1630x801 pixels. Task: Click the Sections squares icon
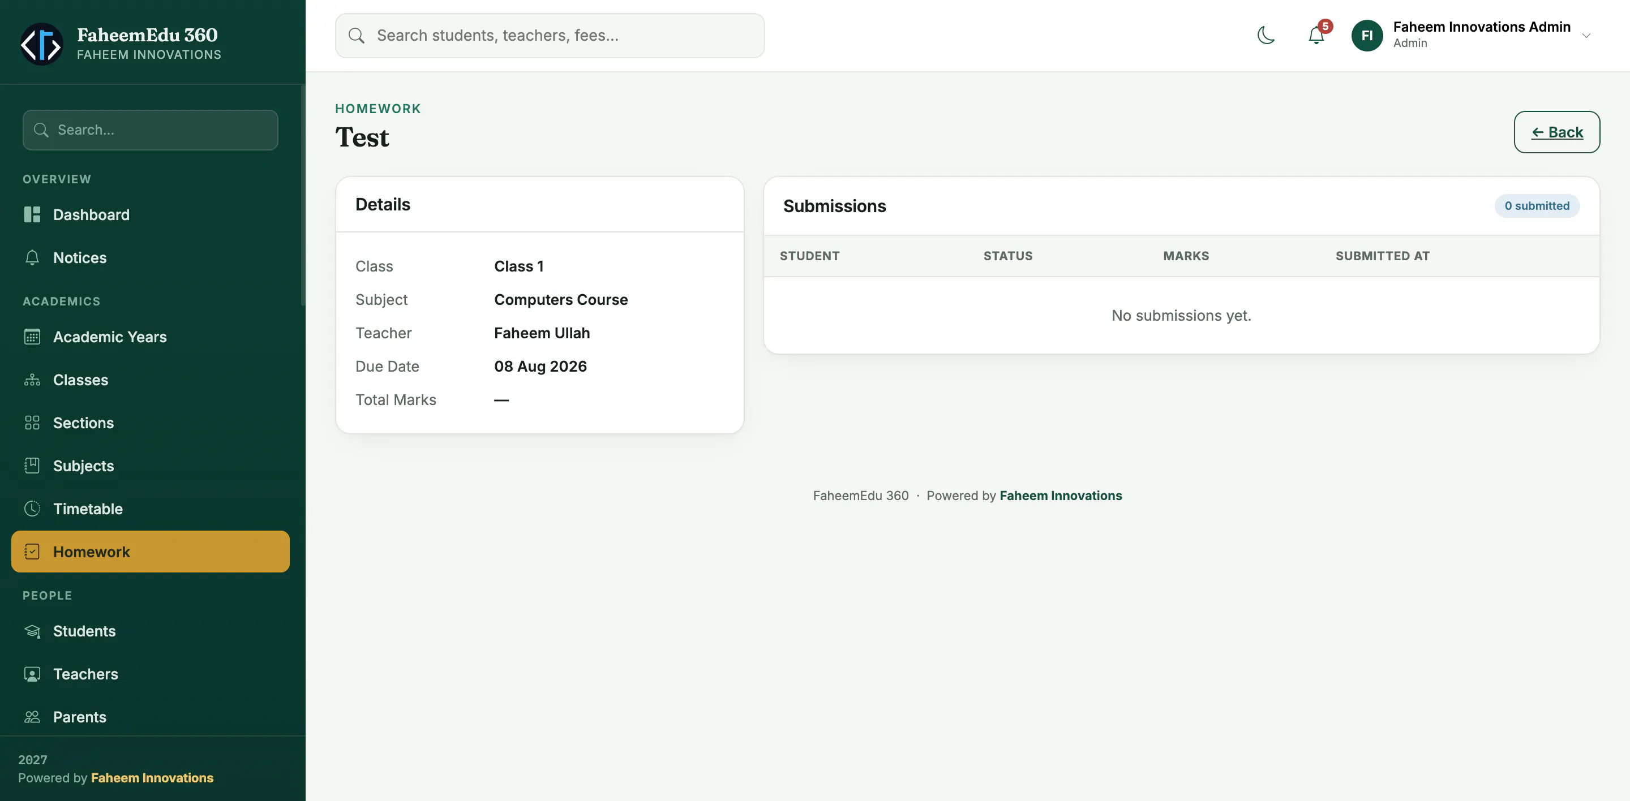click(32, 423)
